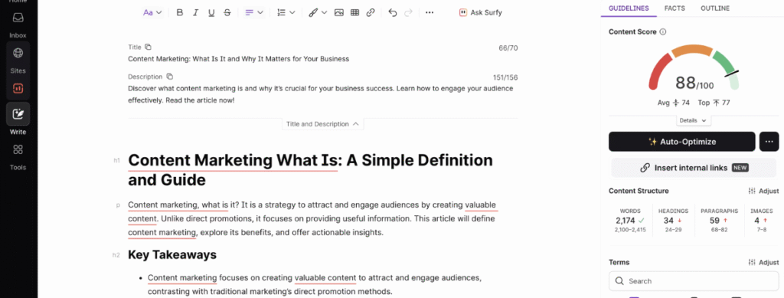
Task: Open the text style Aa dropdown
Action: click(152, 12)
